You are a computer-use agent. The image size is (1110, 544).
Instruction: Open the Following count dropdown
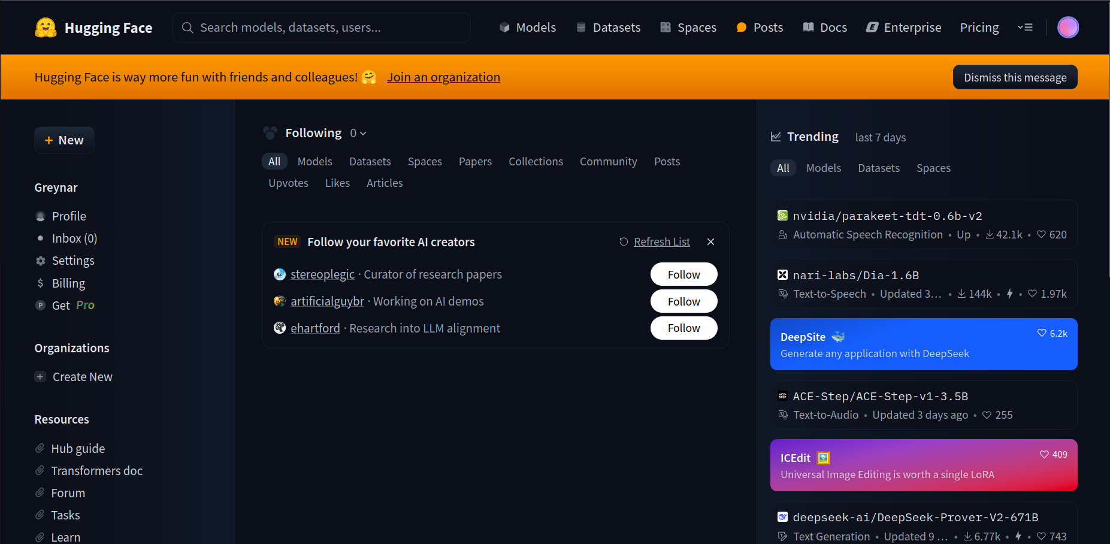pyautogui.click(x=358, y=133)
